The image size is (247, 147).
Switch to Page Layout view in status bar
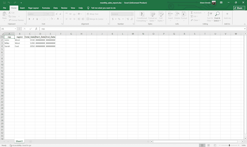[x=208, y=145]
